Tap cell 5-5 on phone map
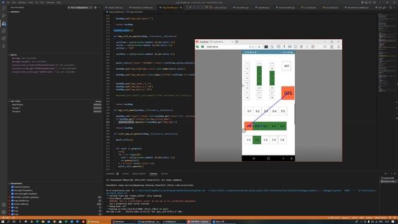This screenshot has height=224, width=398. click(x=282, y=111)
